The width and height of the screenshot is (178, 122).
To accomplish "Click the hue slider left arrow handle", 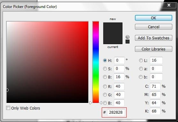I will point(91,103).
